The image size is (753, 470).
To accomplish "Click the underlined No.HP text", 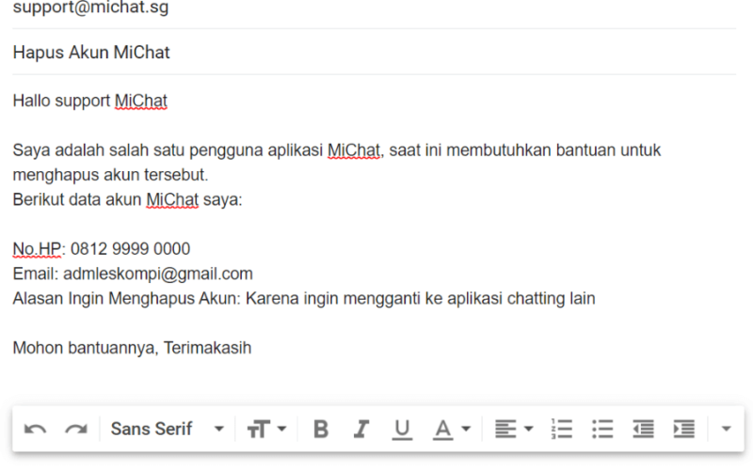I will pyautogui.click(x=37, y=249).
